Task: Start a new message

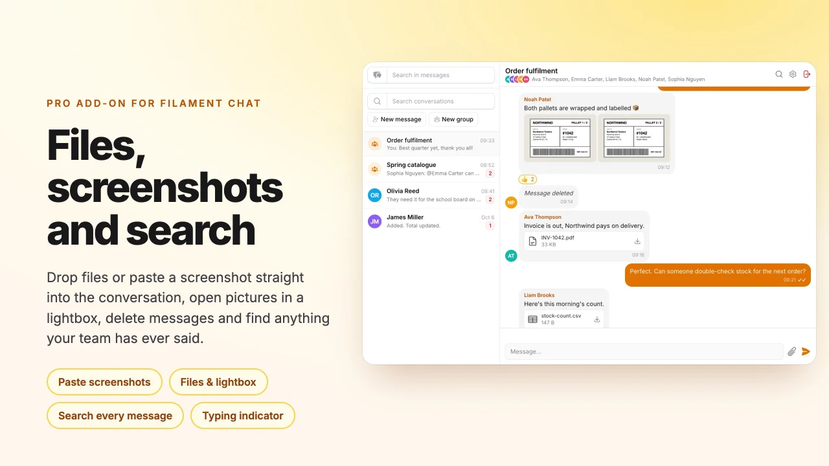Action: [x=397, y=119]
